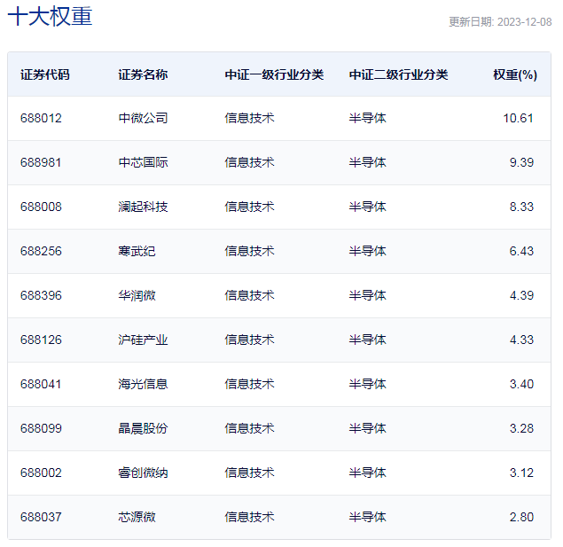Click weight value 3.28
This screenshot has width=563, height=547.
coord(521,428)
